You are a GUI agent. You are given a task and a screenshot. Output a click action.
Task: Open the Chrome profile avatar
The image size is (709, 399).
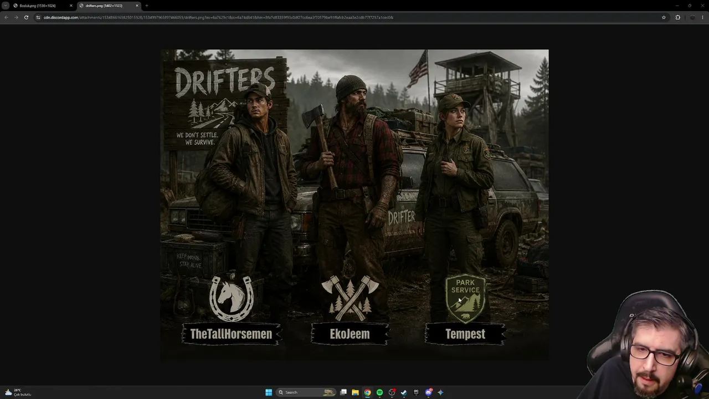(x=692, y=17)
